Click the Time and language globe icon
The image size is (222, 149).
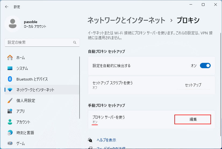tap(10, 133)
